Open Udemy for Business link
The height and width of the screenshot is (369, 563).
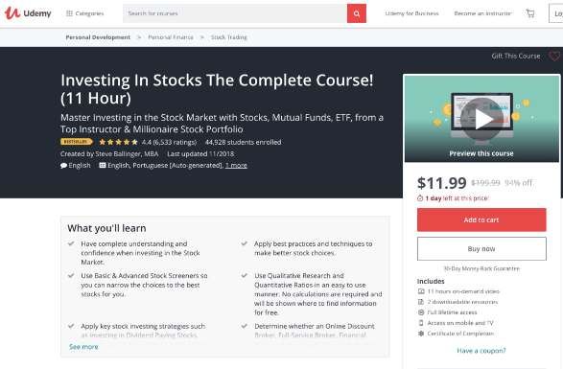(x=411, y=13)
